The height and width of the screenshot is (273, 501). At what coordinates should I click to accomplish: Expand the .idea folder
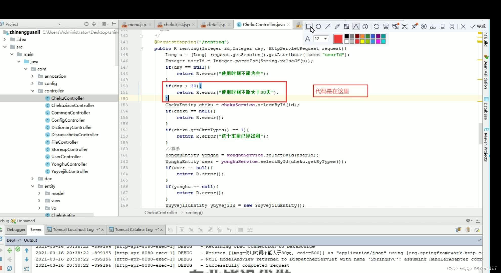click(5, 39)
